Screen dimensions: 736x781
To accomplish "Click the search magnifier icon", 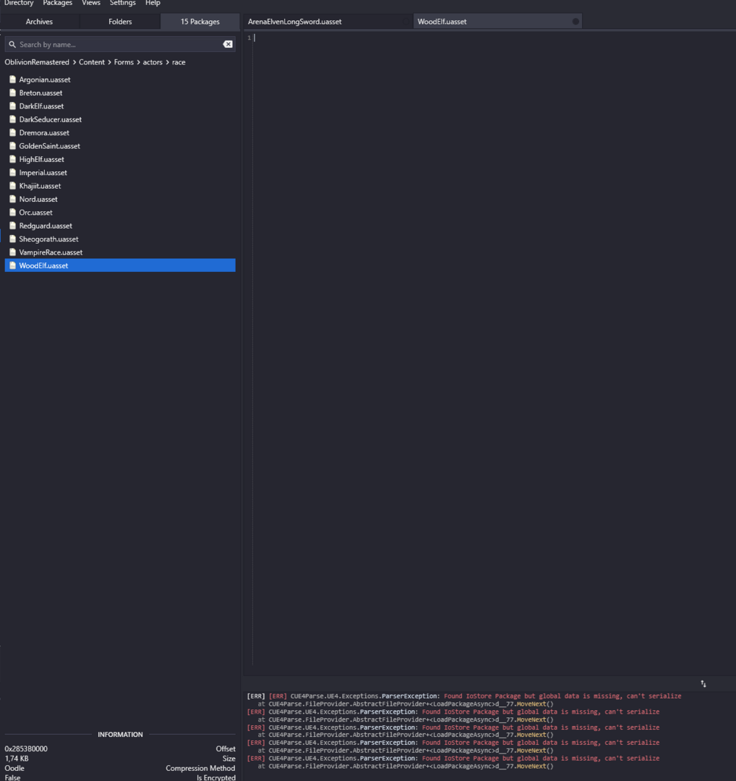I will pos(12,44).
